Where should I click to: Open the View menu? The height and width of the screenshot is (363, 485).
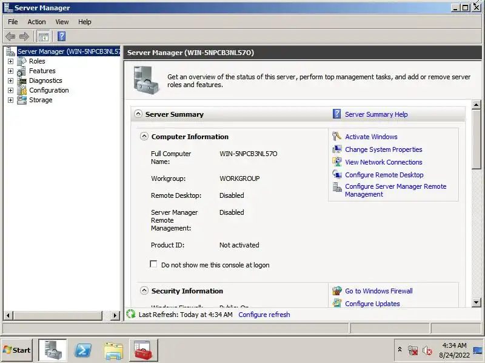[62, 22]
